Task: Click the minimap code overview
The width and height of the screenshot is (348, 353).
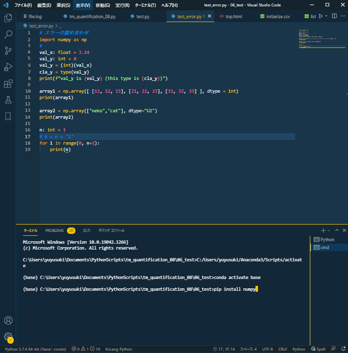Action: [322, 39]
